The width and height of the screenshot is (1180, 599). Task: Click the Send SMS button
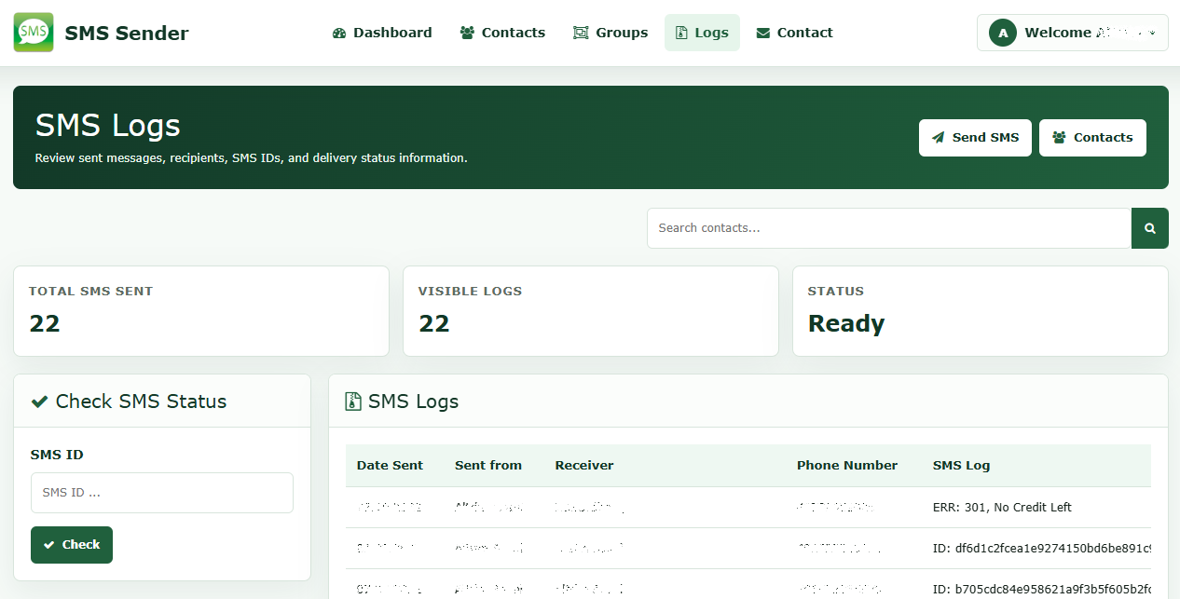coord(975,138)
